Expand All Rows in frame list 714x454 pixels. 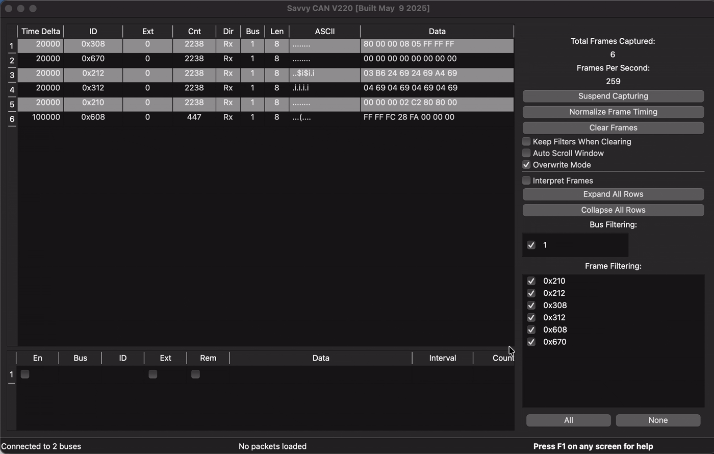click(x=613, y=194)
